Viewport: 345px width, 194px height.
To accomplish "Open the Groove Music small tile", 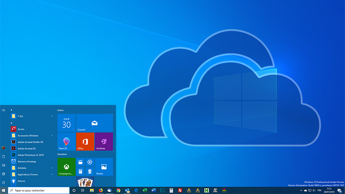I will point(90,162).
